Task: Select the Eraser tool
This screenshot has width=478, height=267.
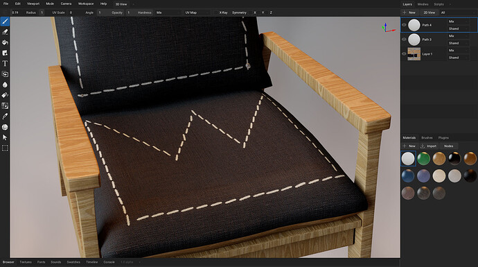Action: click(5, 32)
